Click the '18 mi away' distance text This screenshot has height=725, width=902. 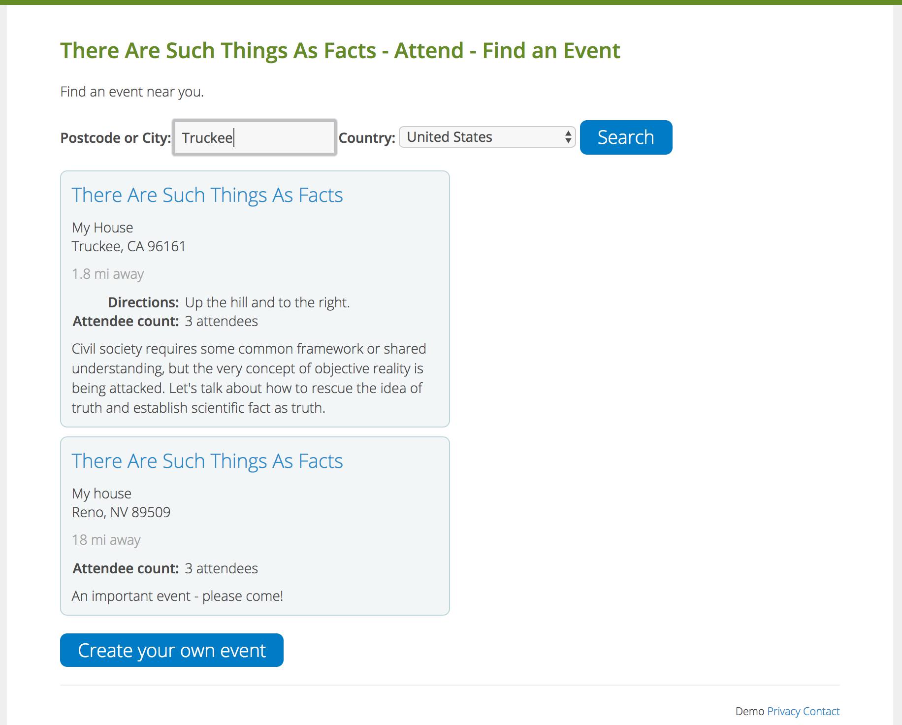(106, 540)
